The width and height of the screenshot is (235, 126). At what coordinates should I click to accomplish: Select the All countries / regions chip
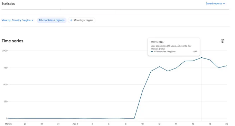coord(51,20)
